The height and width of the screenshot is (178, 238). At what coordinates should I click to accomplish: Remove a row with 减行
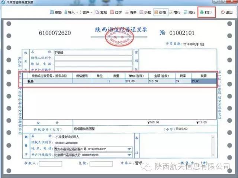[x=189, y=12]
